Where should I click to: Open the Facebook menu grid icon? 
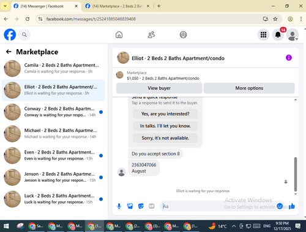pos(263,35)
